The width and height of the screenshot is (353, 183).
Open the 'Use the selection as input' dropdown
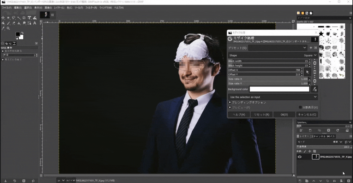(273, 97)
